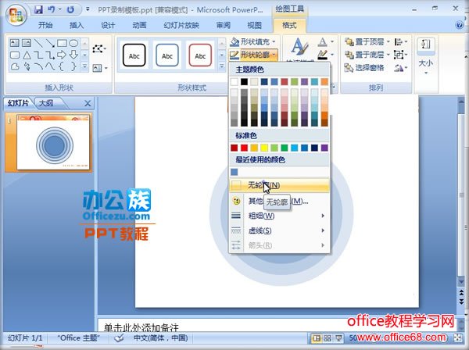Viewport: 469px width, 350px height.
Task: Switch to slide sorter view
Action: pyautogui.click(x=328, y=338)
